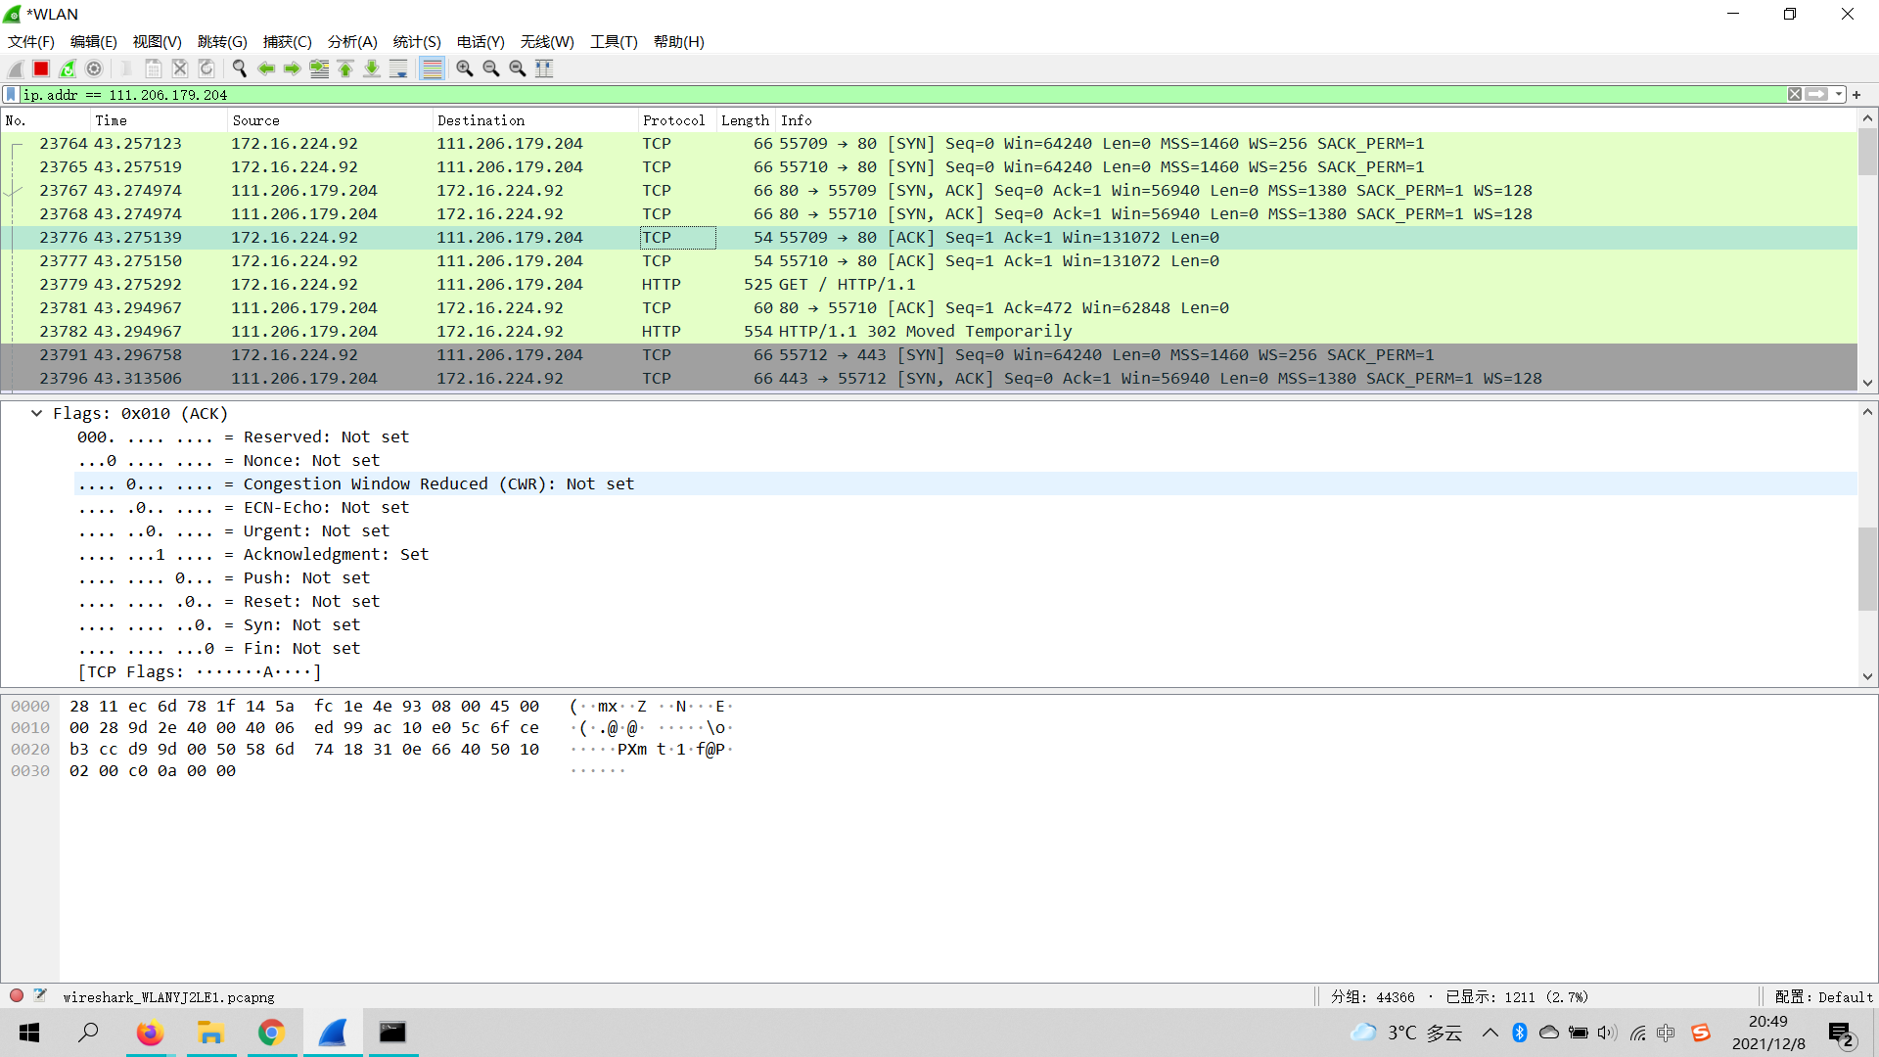1879x1057 pixels.
Task: Toggle packet list colorization
Action: 432,69
